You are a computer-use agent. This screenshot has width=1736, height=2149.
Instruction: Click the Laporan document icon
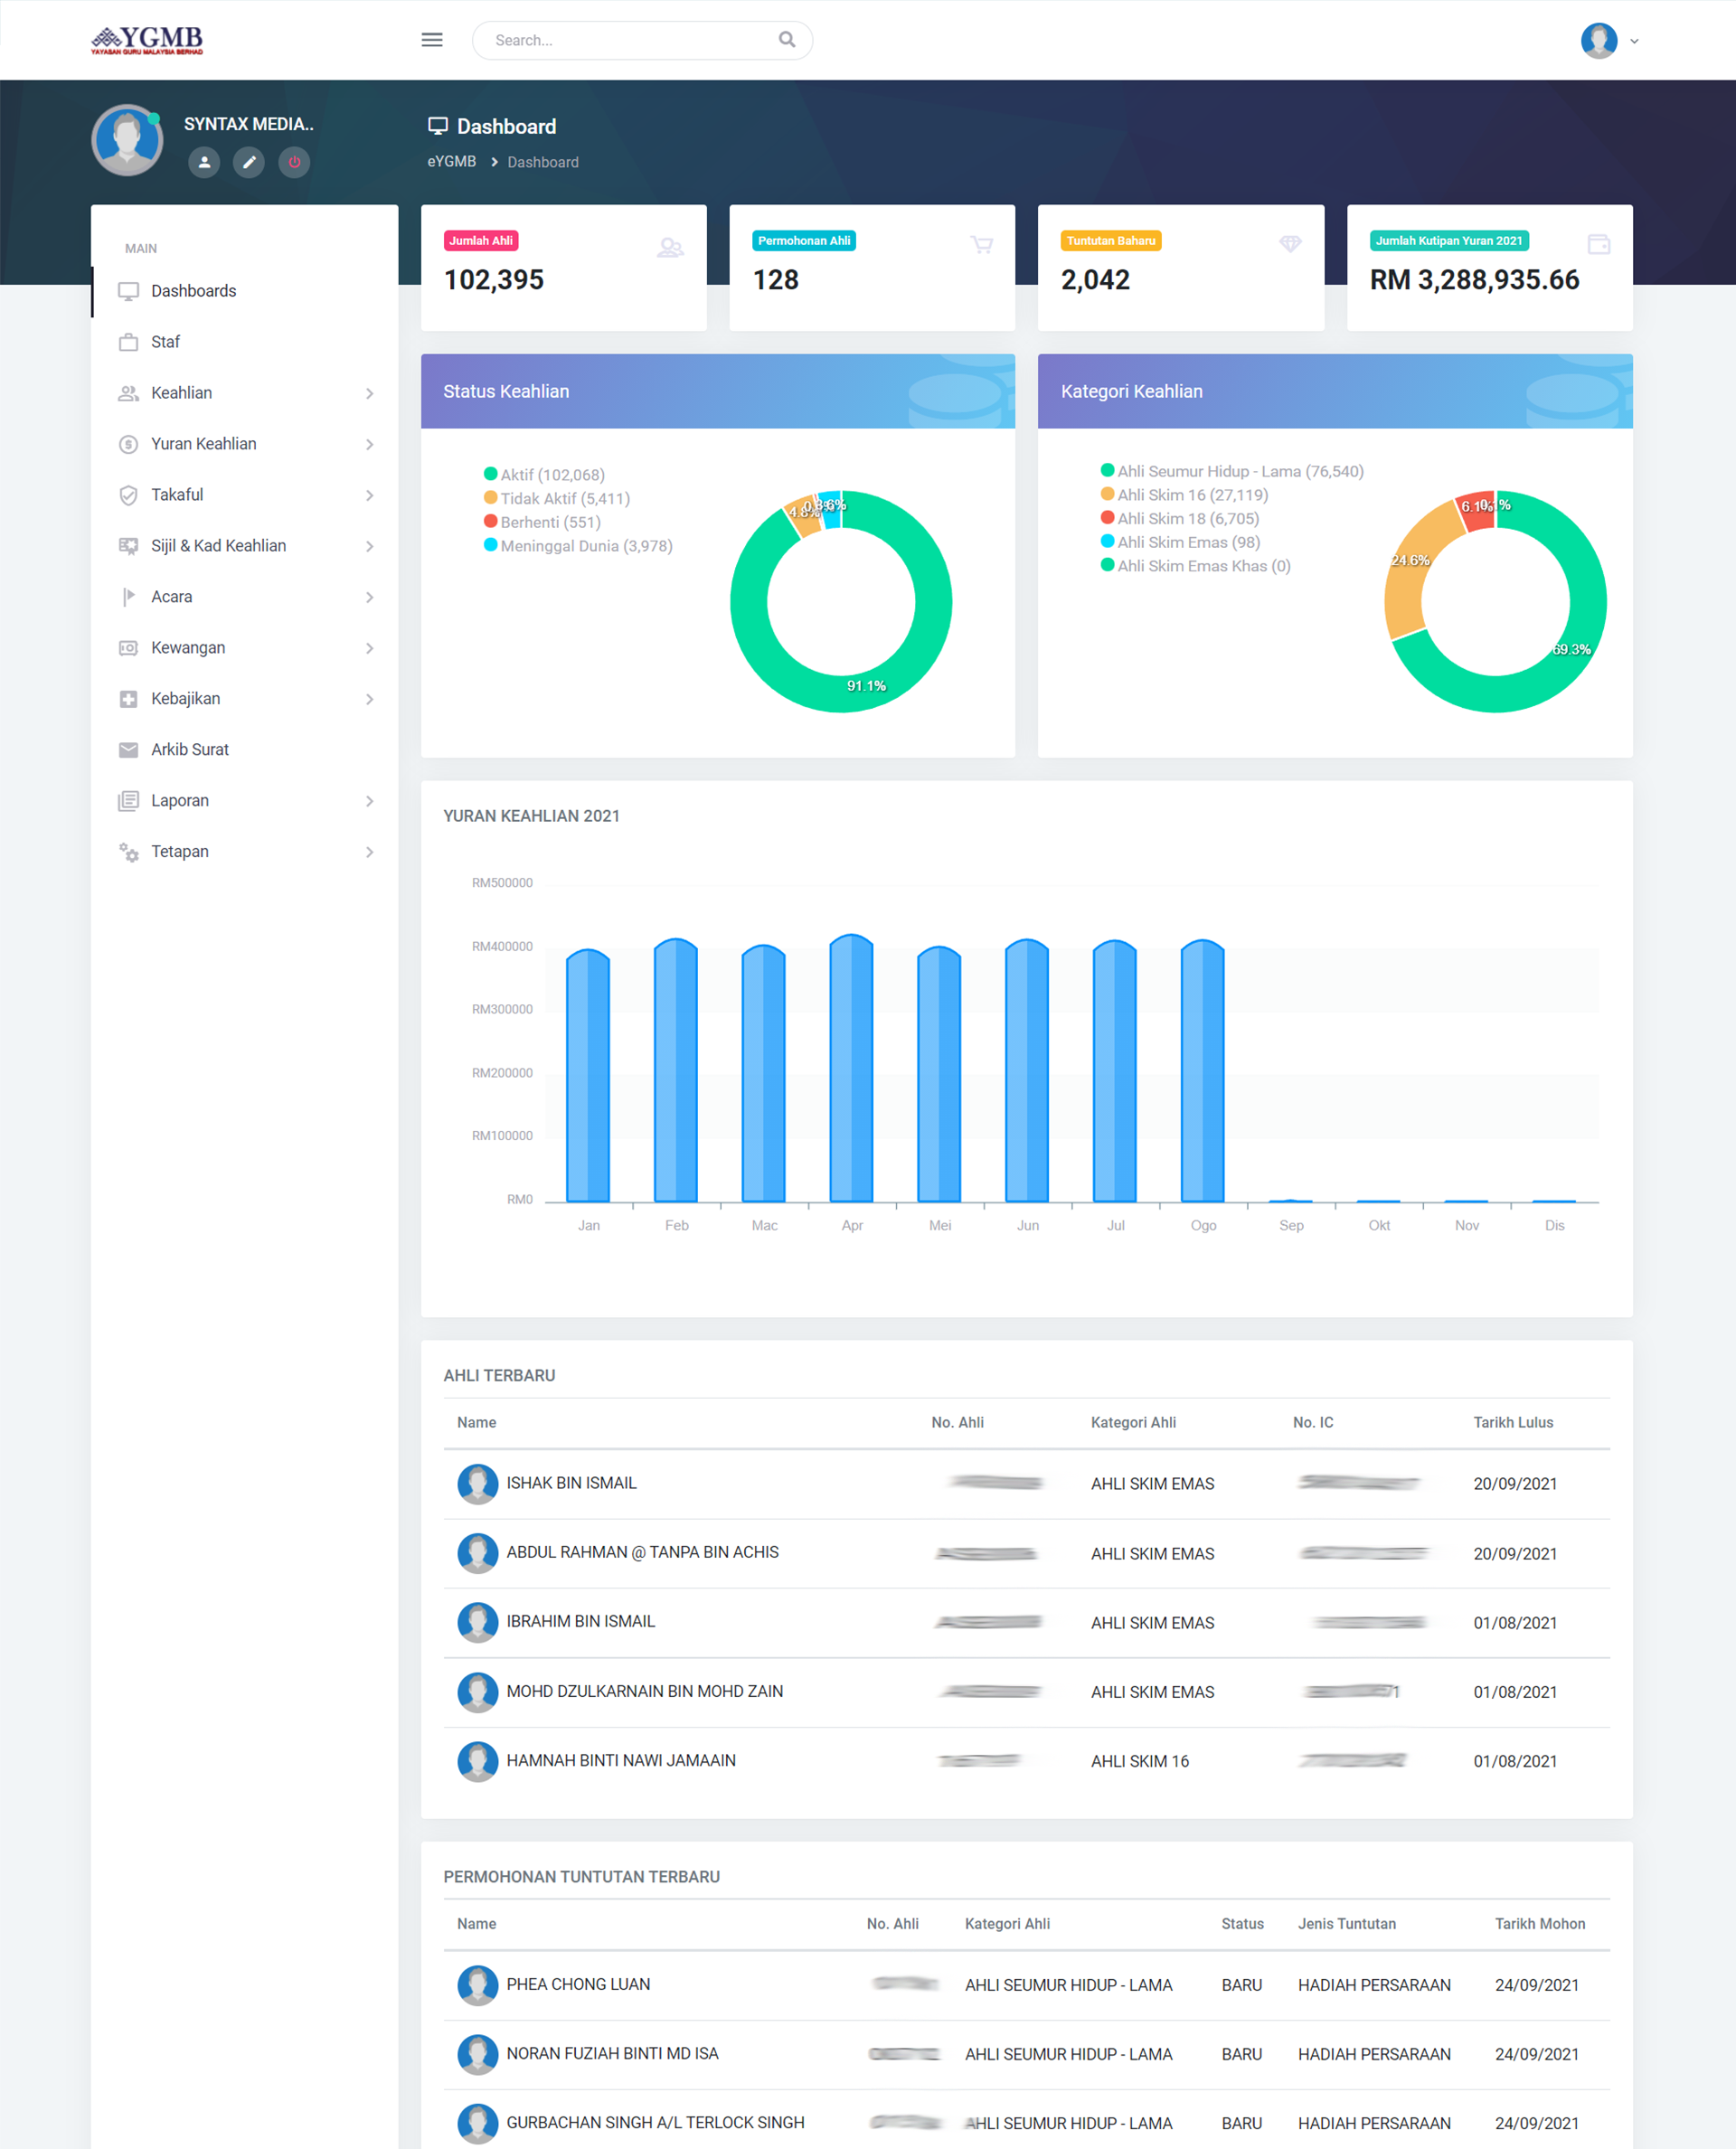[x=128, y=801]
